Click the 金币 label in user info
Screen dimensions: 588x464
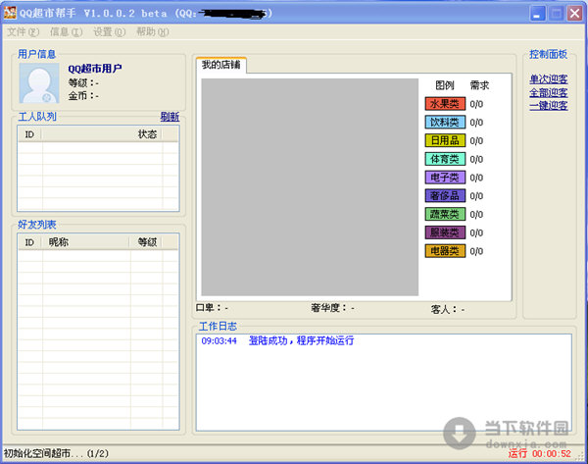83,96
